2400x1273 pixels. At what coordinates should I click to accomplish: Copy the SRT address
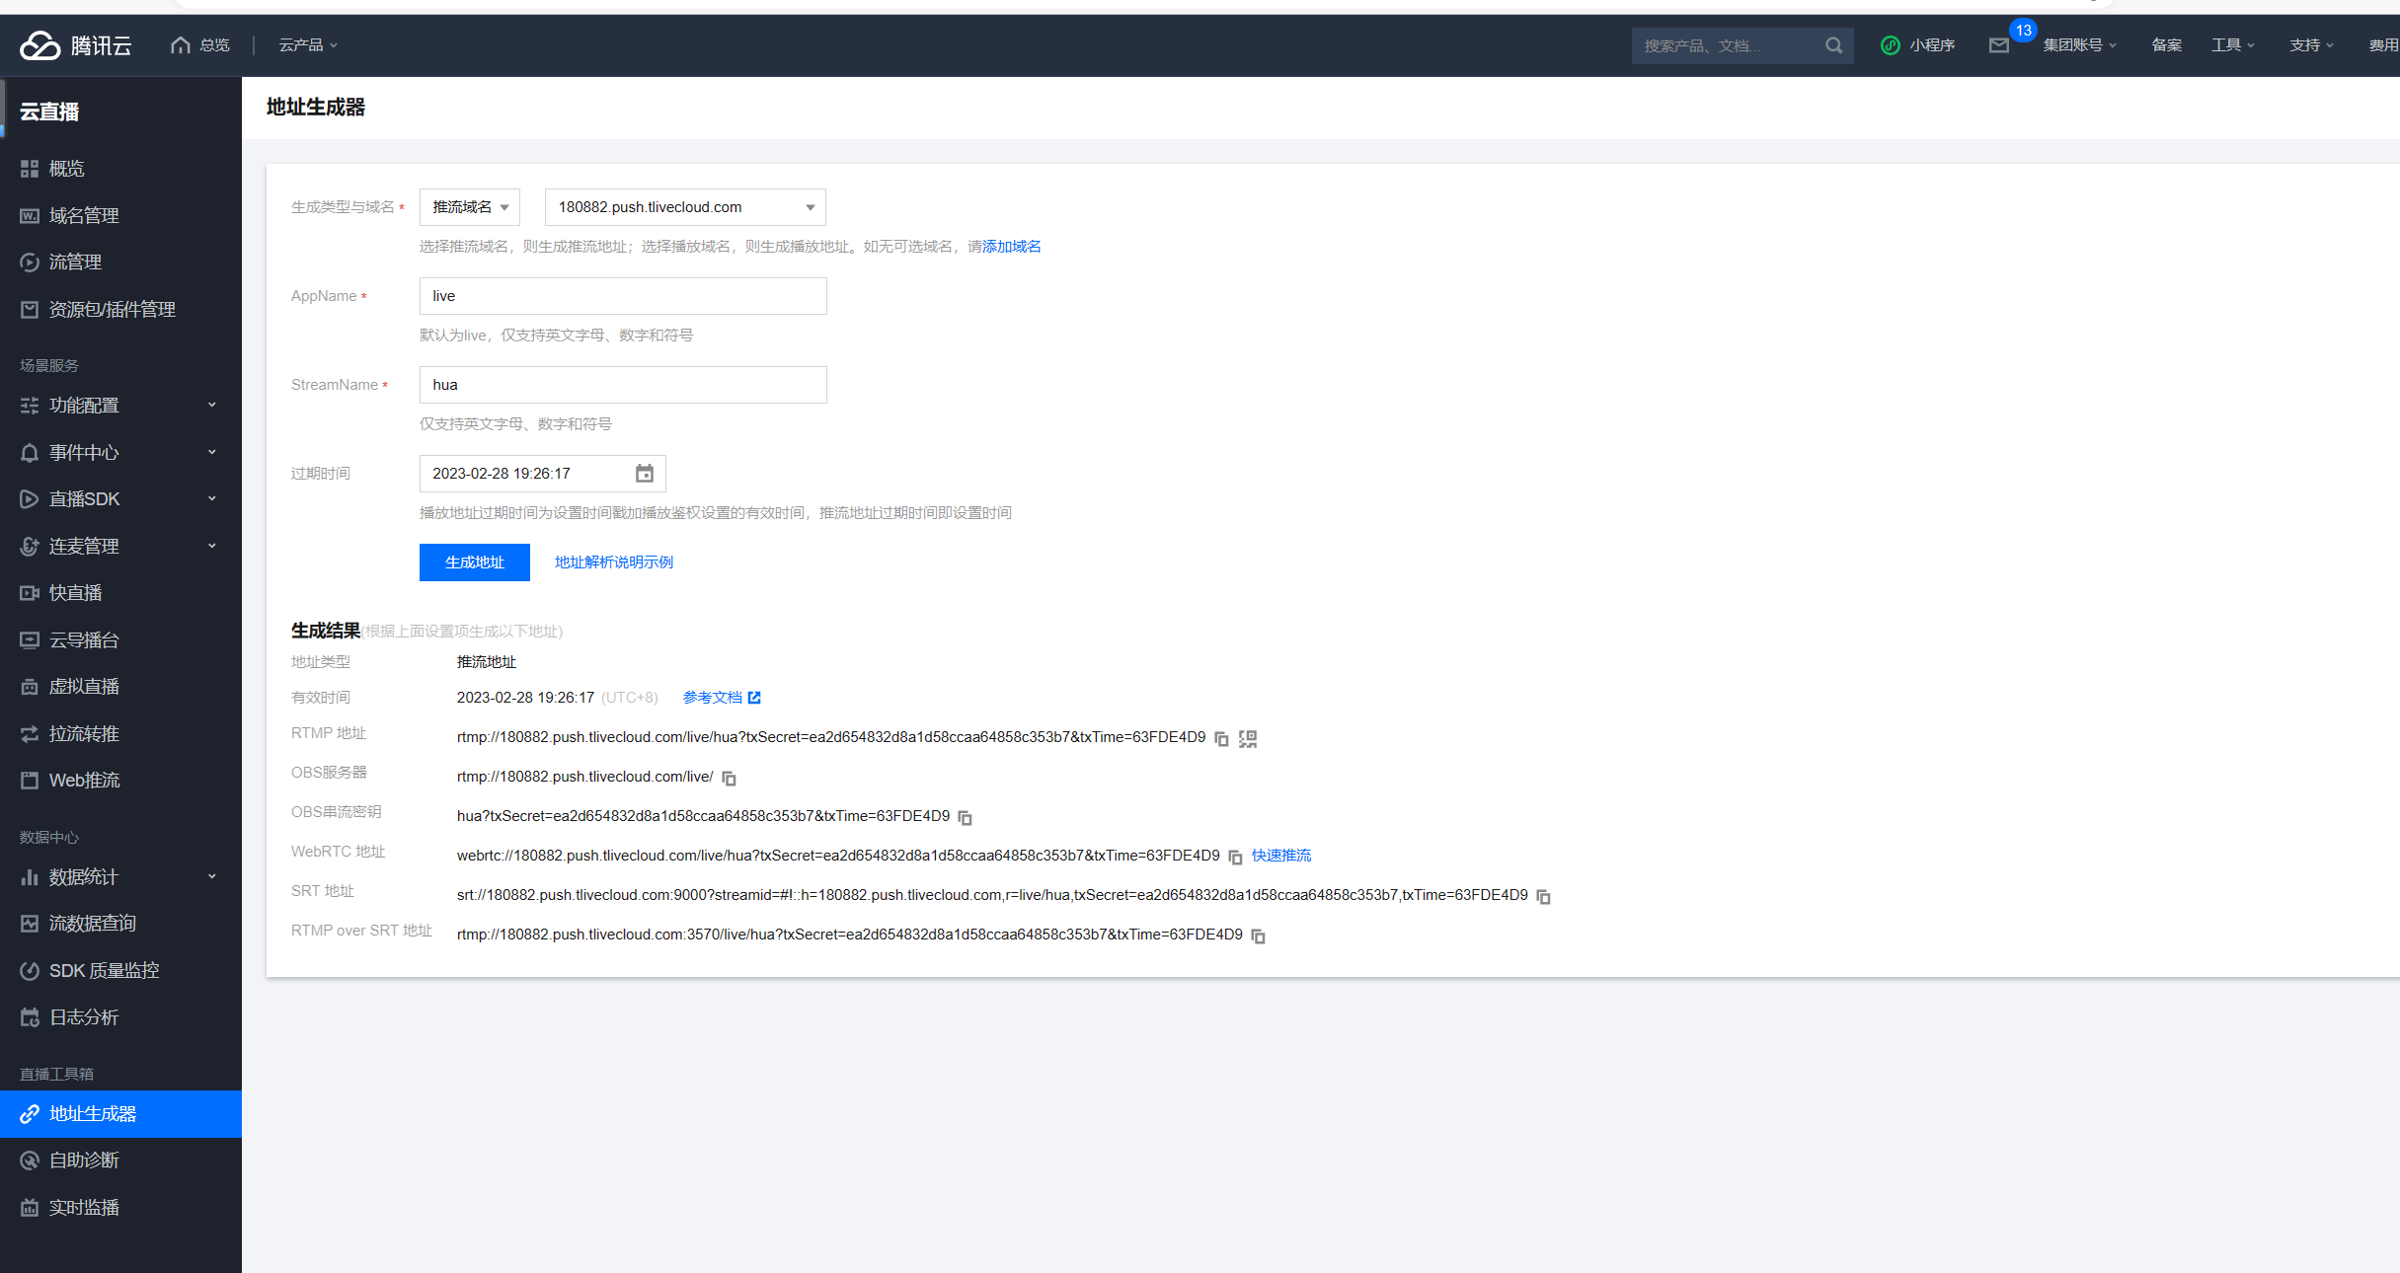click(1544, 897)
